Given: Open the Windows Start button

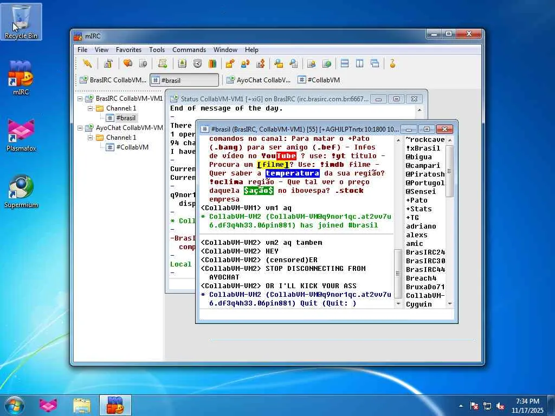Looking at the screenshot, I should [x=14, y=405].
